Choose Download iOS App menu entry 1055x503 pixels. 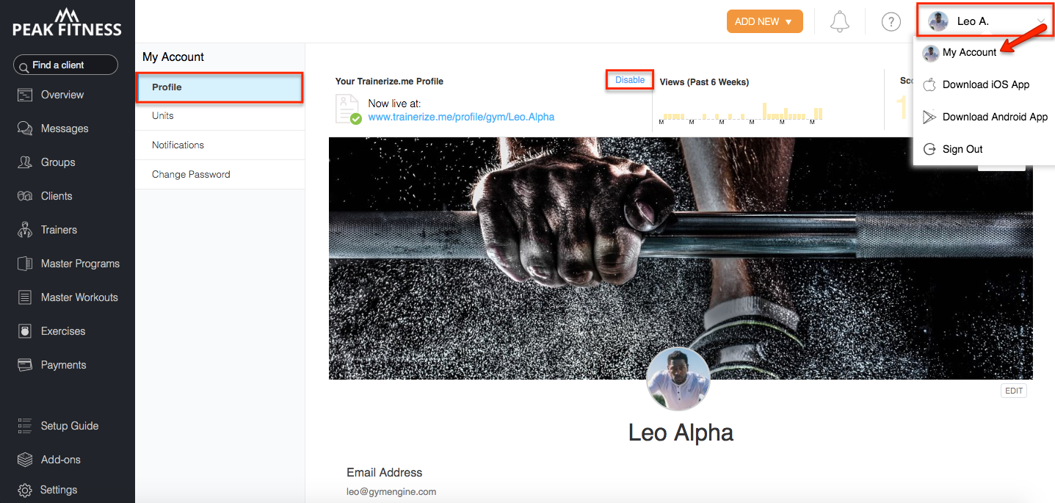[x=986, y=84]
